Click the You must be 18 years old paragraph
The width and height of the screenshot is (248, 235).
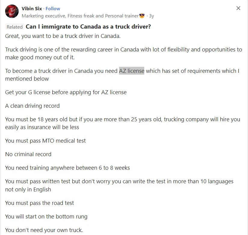[x=123, y=123]
